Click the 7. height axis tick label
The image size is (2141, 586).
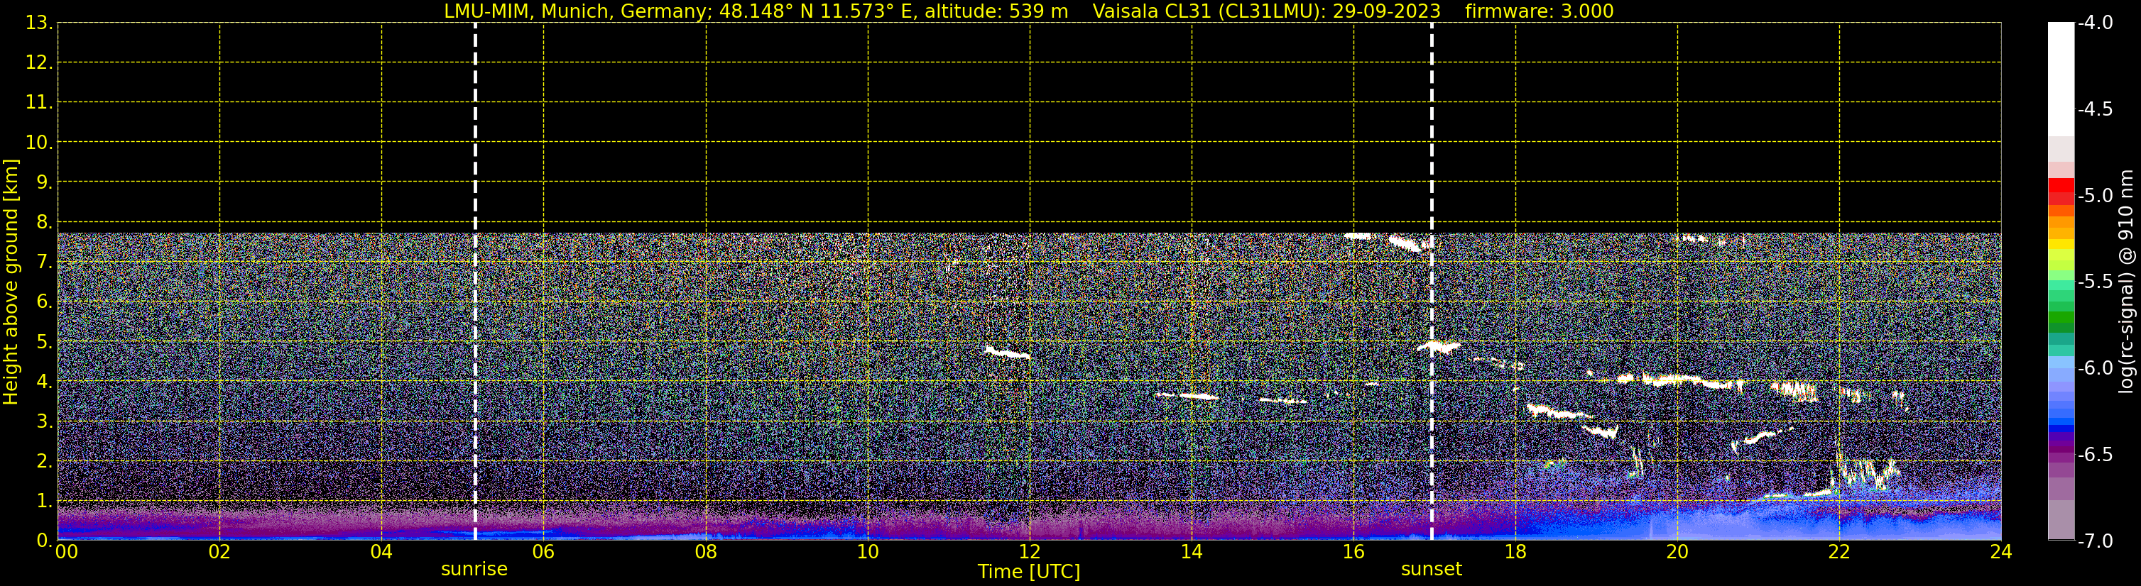tap(44, 262)
